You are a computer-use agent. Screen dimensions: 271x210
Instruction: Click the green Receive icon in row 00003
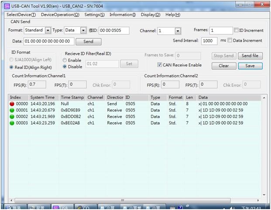[12, 123]
